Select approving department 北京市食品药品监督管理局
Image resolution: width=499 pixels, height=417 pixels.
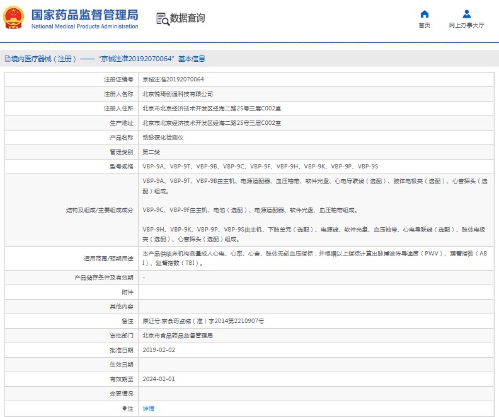[x=178, y=336]
